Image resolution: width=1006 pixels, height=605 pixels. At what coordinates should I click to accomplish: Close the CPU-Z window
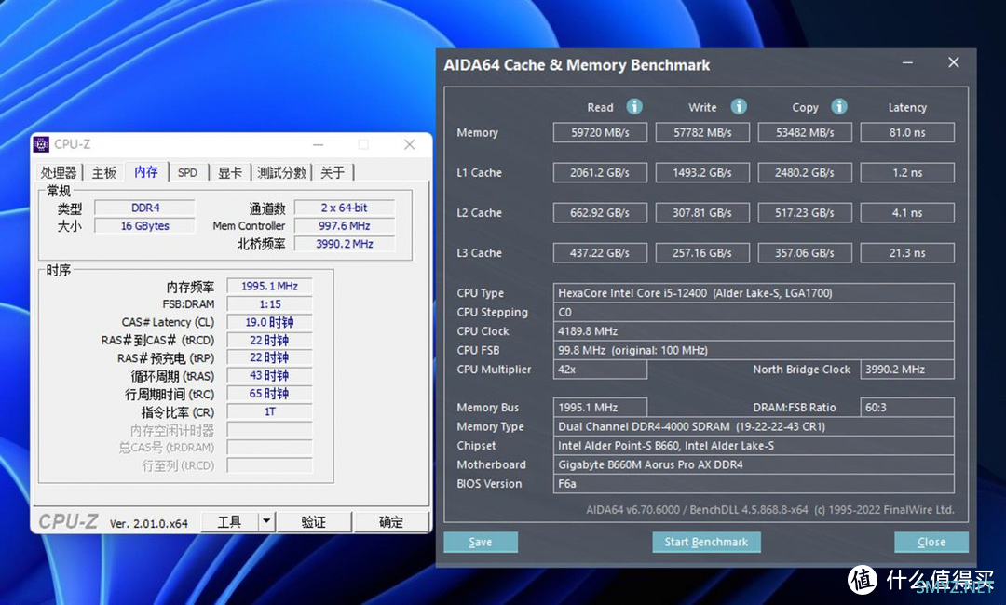409,145
